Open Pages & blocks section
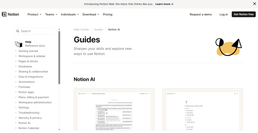Screen dimensions: 258x133 pyautogui.click(x=28, y=61)
